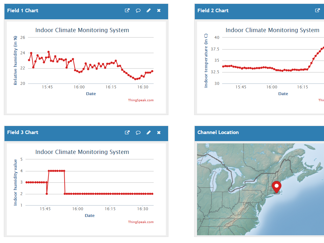The width and height of the screenshot is (324, 243).
Task: Edit Field 3 Chart with pencil icon
Action: (x=148, y=132)
